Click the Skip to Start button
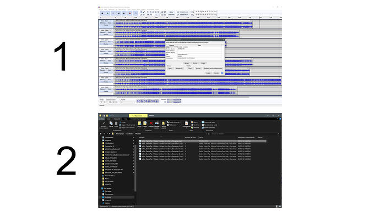 click(x=119, y=13)
